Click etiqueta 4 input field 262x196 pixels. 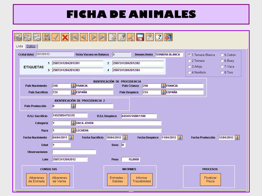pyautogui.click(x=138, y=70)
